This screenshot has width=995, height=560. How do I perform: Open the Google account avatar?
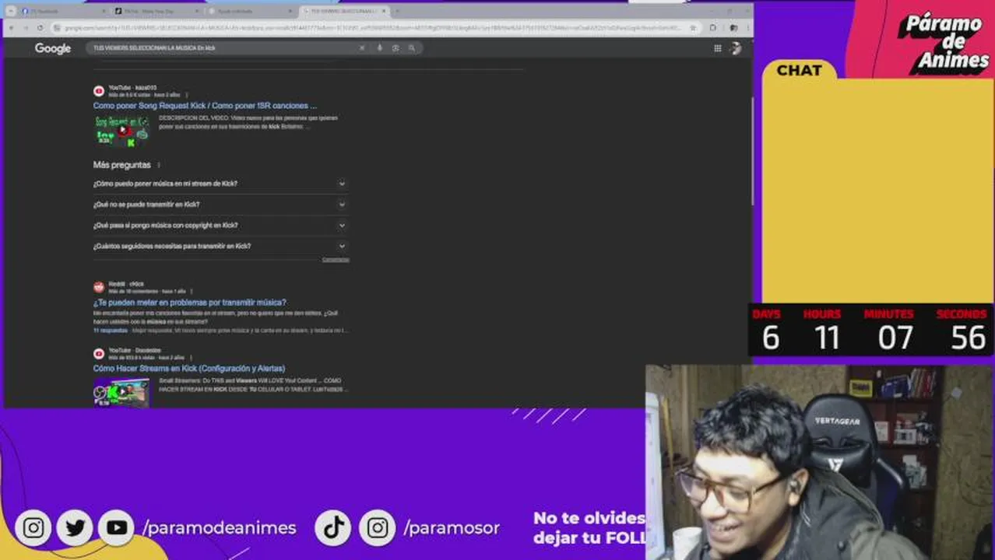pos(735,48)
